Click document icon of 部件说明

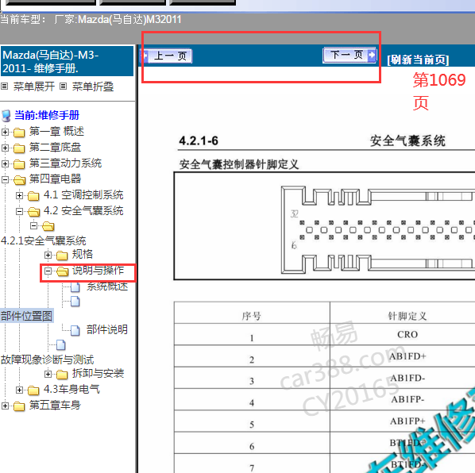[75, 330]
